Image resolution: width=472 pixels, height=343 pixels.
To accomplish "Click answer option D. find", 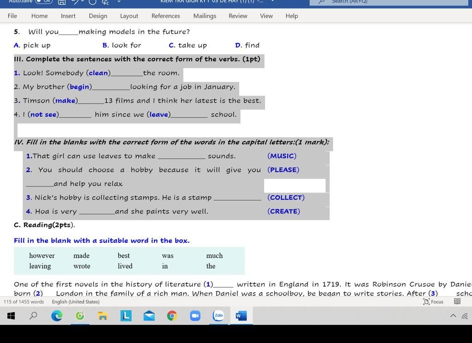I will click(247, 45).
